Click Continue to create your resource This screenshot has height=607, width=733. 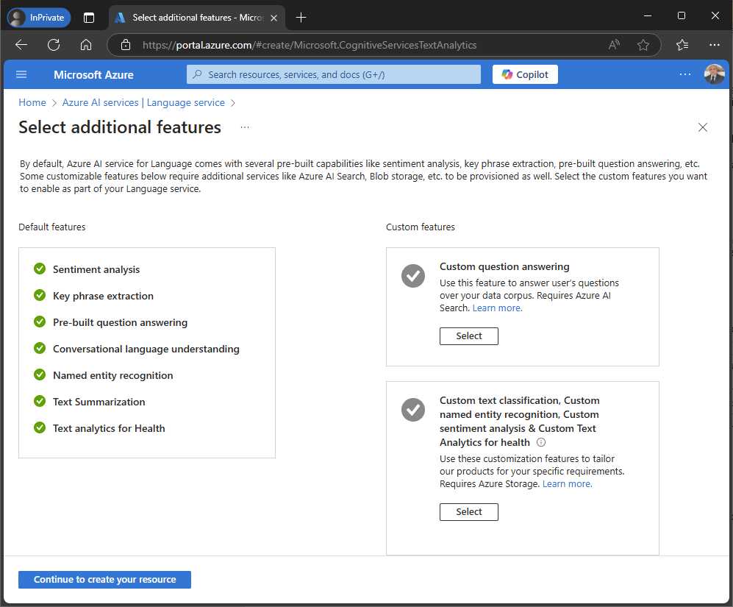click(104, 579)
